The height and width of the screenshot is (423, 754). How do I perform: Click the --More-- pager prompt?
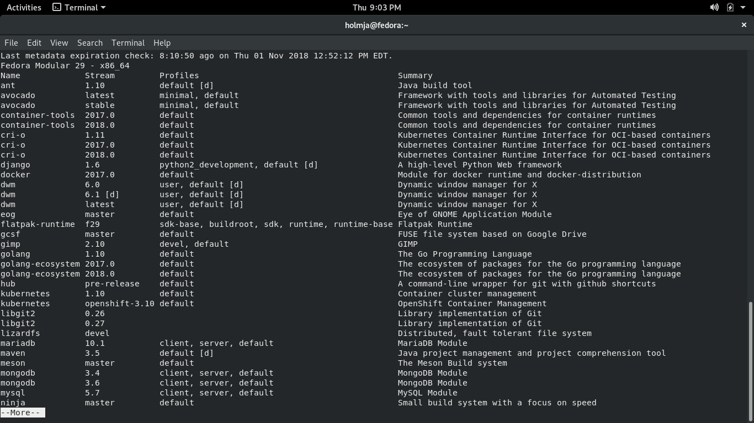tap(23, 413)
